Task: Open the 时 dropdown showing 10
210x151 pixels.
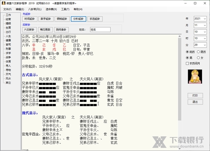Action: pos(200,38)
